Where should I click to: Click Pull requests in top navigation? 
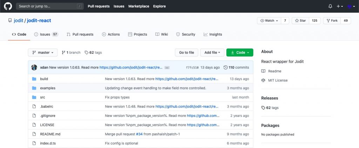tap(99, 6)
